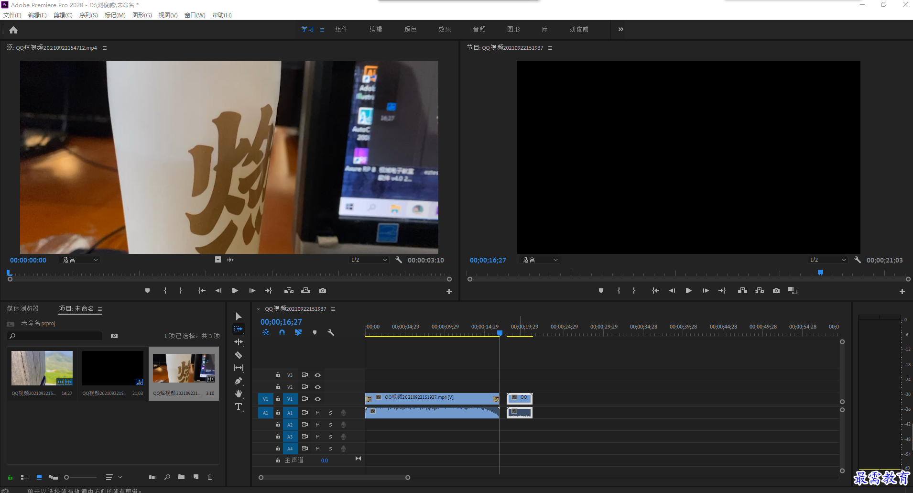This screenshot has height=493, width=913.
Task: Export frame from Program monitor camera icon
Action: click(776, 290)
